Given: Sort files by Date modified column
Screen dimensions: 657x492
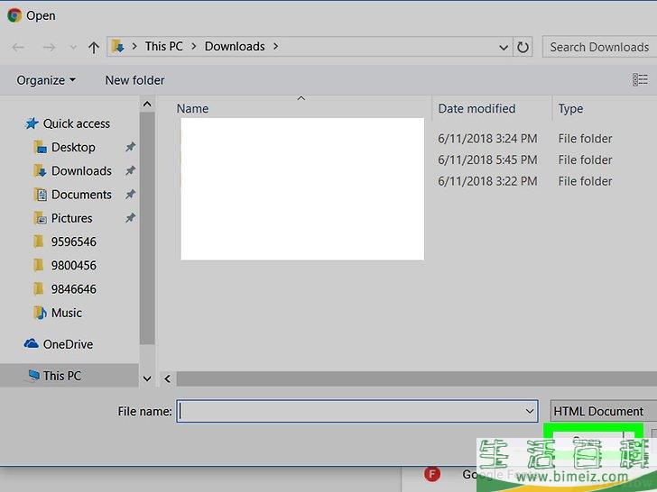Looking at the screenshot, I should pos(477,108).
